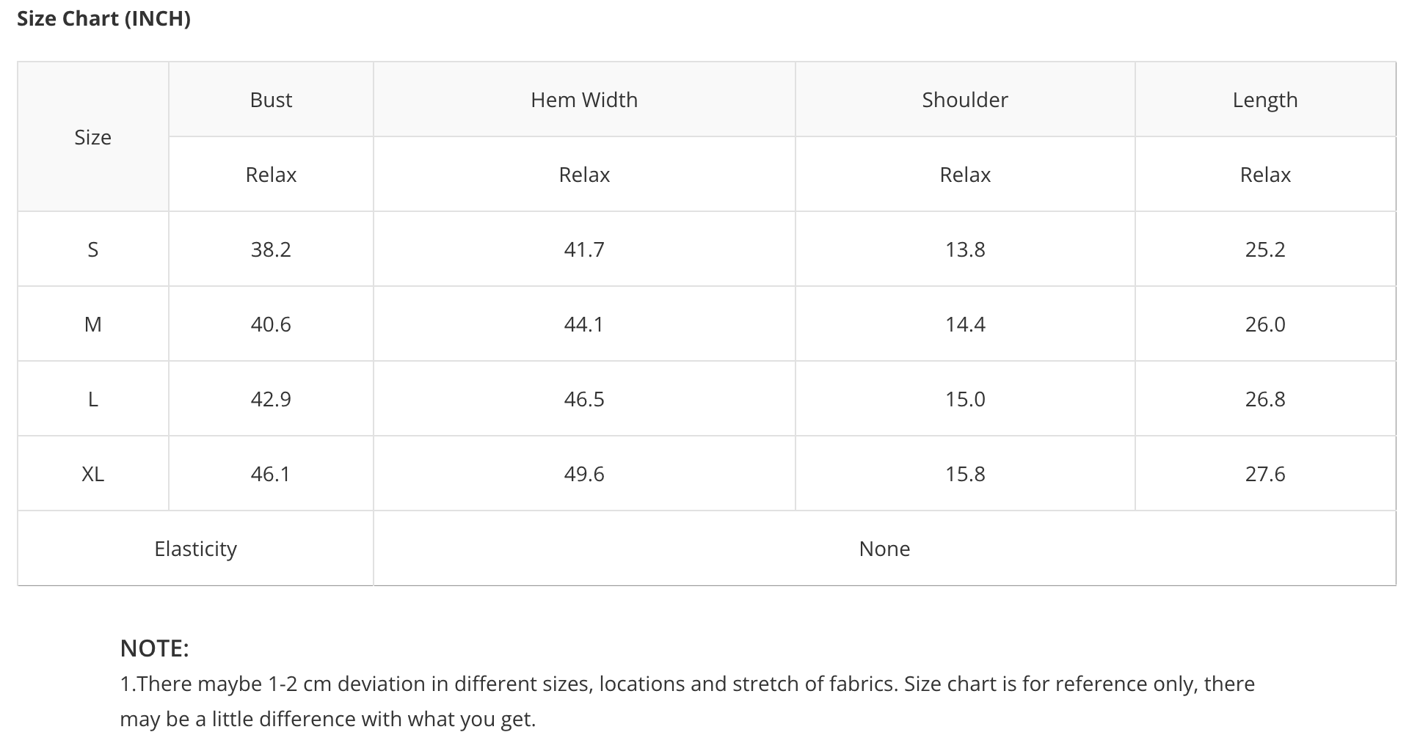Click the NOTE heading text
Screen dimensions: 1409x735
pyautogui.click(x=154, y=648)
